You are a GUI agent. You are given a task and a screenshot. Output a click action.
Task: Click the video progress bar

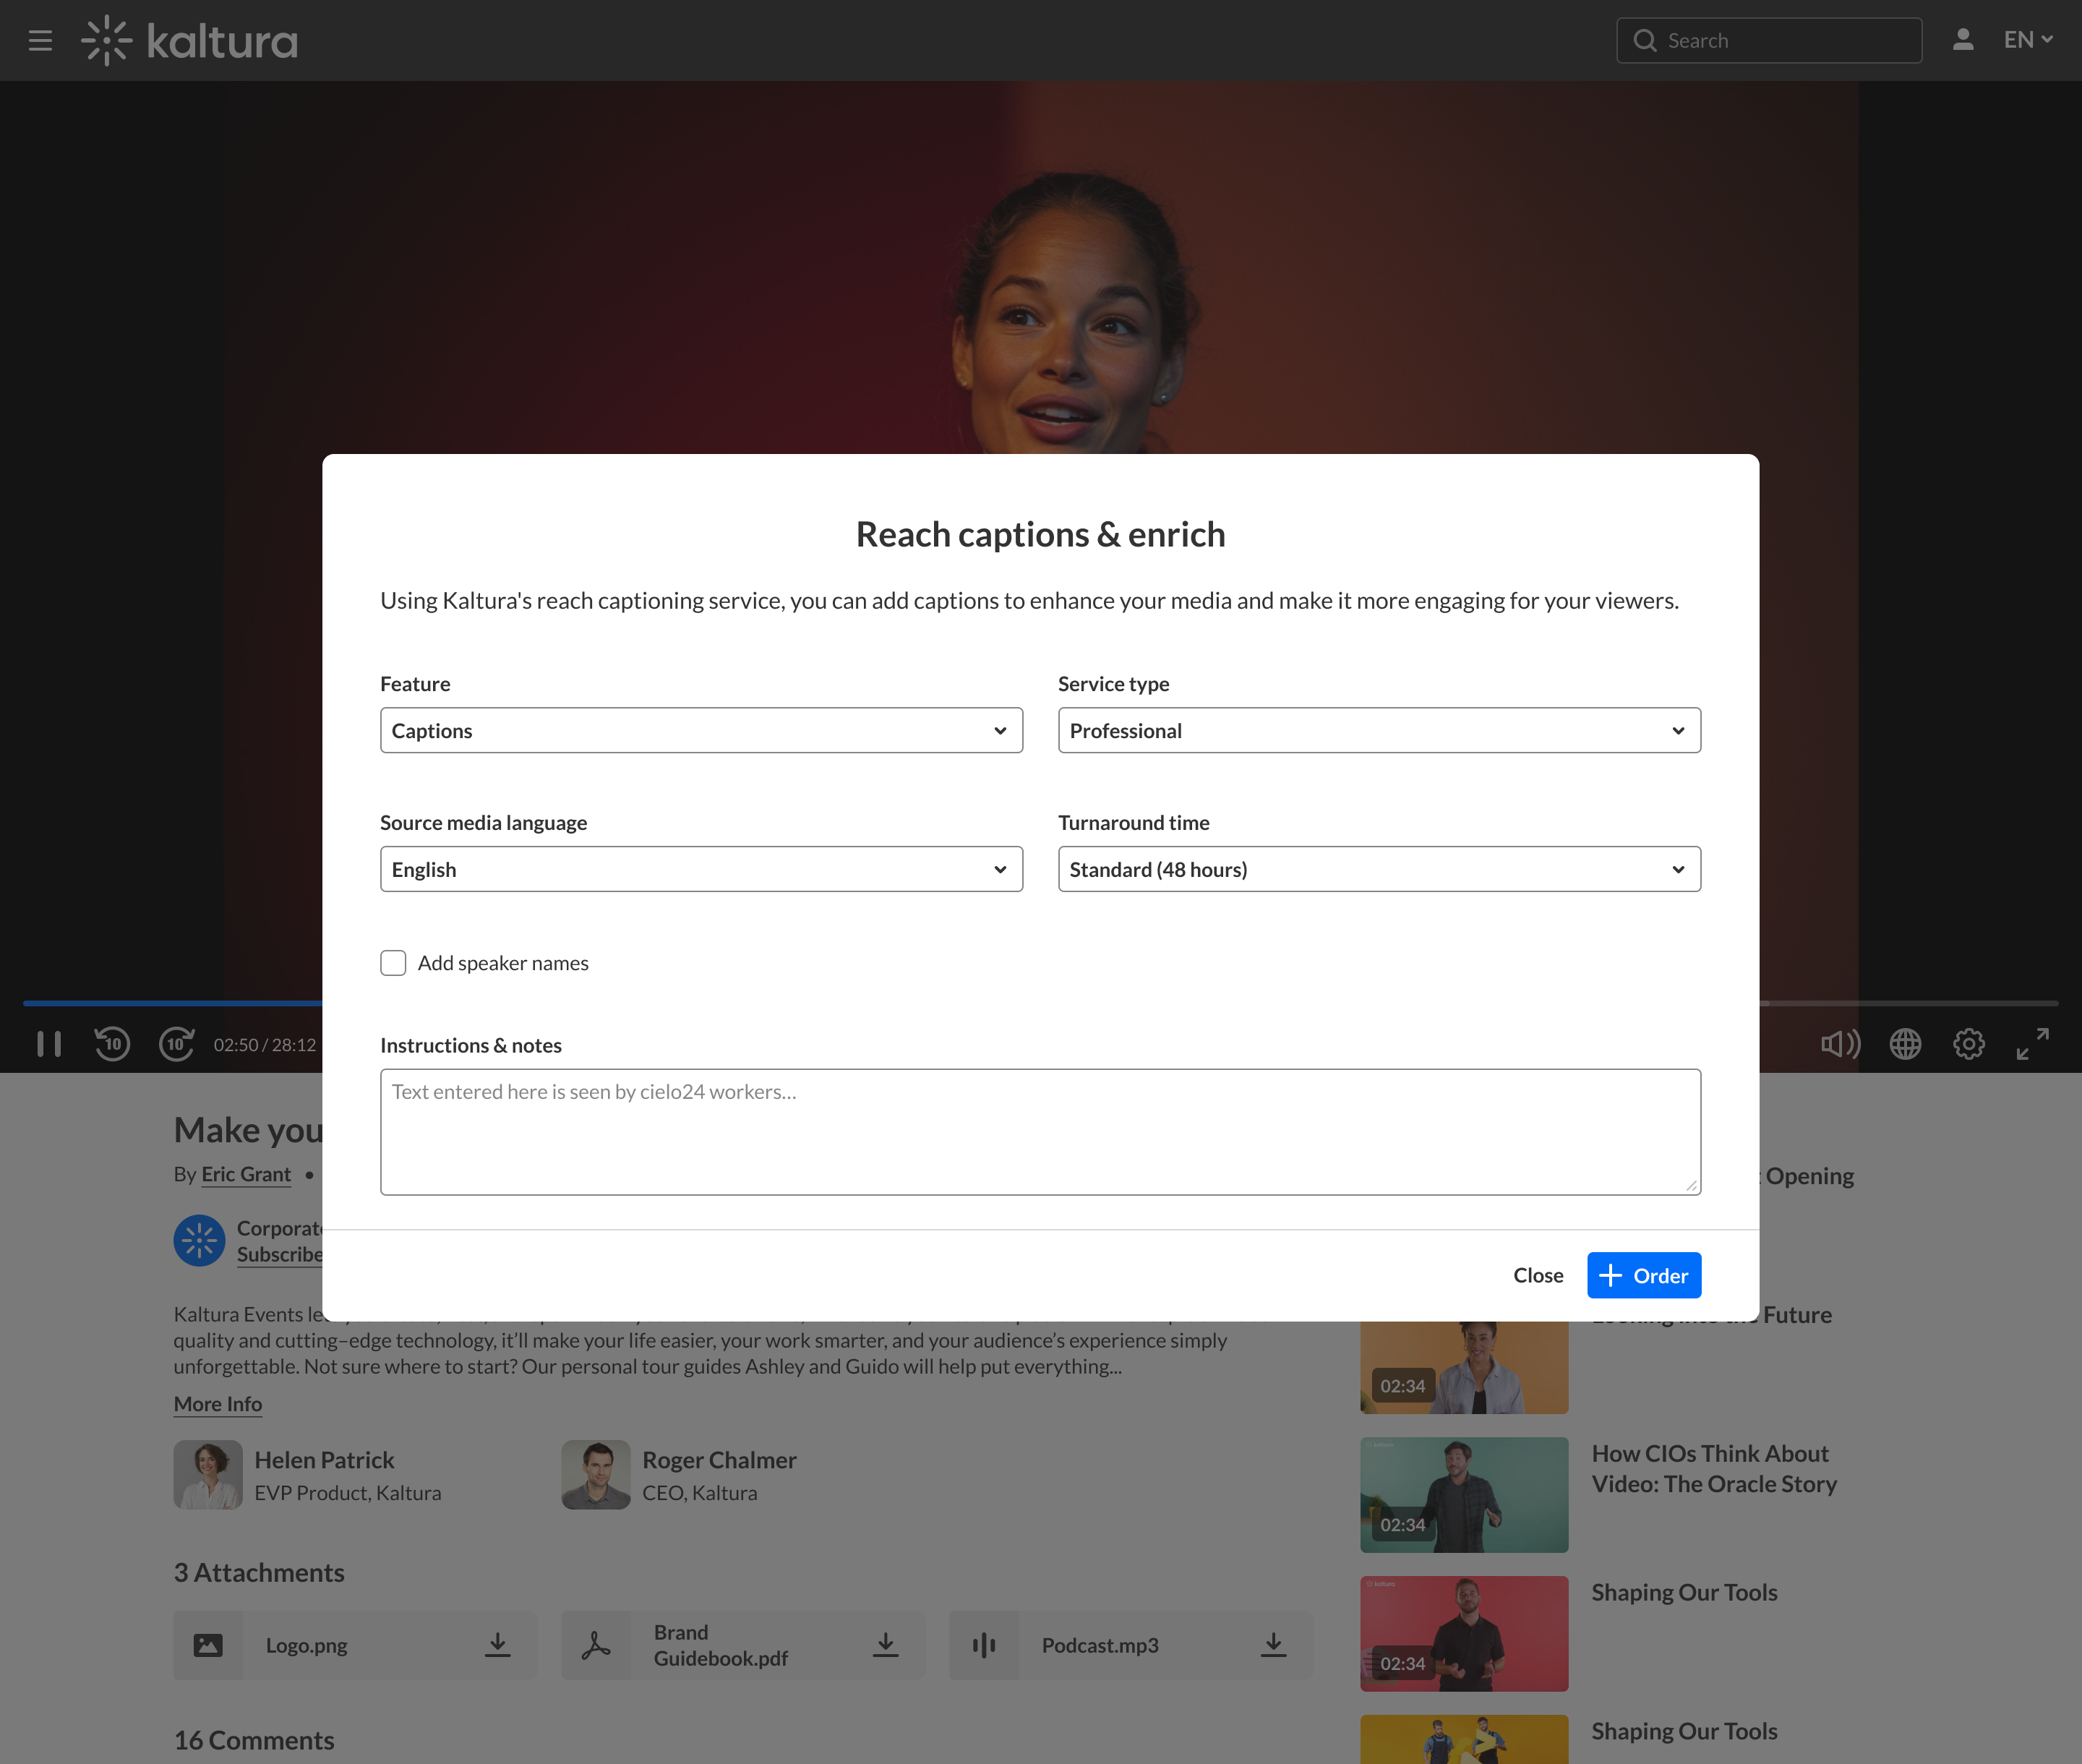[170, 1002]
